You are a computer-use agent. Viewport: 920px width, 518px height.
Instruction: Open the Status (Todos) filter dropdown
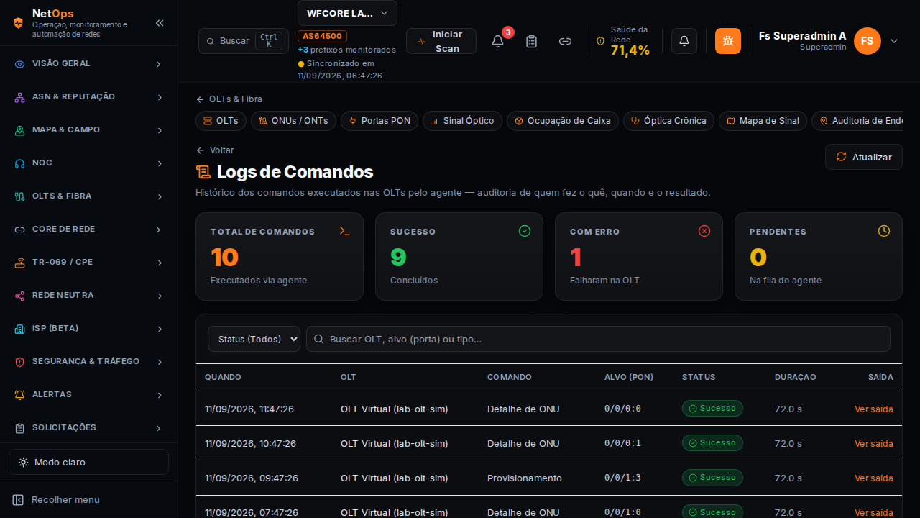click(x=254, y=339)
